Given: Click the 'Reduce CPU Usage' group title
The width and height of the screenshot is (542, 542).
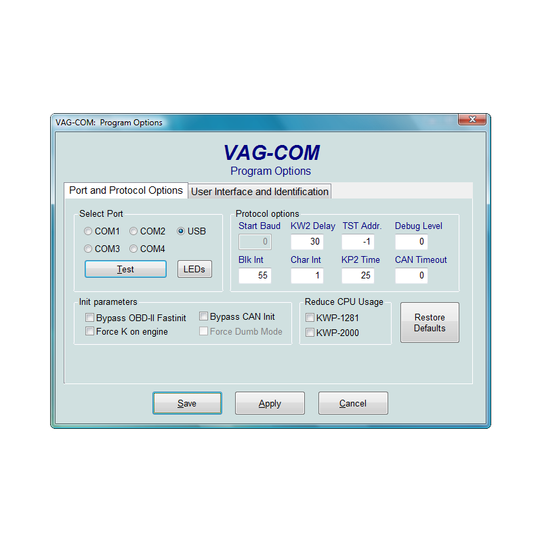Looking at the screenshot, I should tap(344, 301).
